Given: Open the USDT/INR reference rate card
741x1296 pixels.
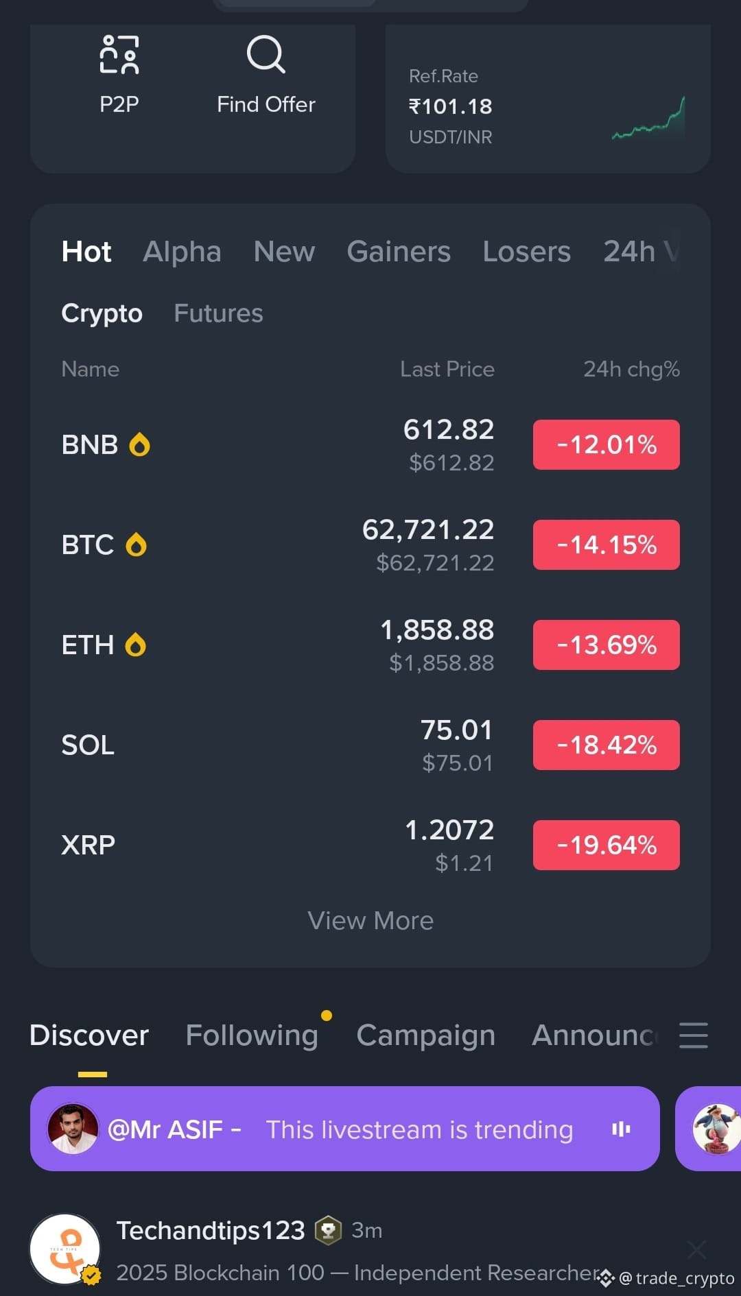Looking at the screenshot, I should coord(548,99).
